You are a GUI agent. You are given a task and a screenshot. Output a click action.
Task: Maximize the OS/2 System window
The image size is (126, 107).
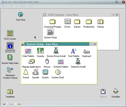[117, 15]
